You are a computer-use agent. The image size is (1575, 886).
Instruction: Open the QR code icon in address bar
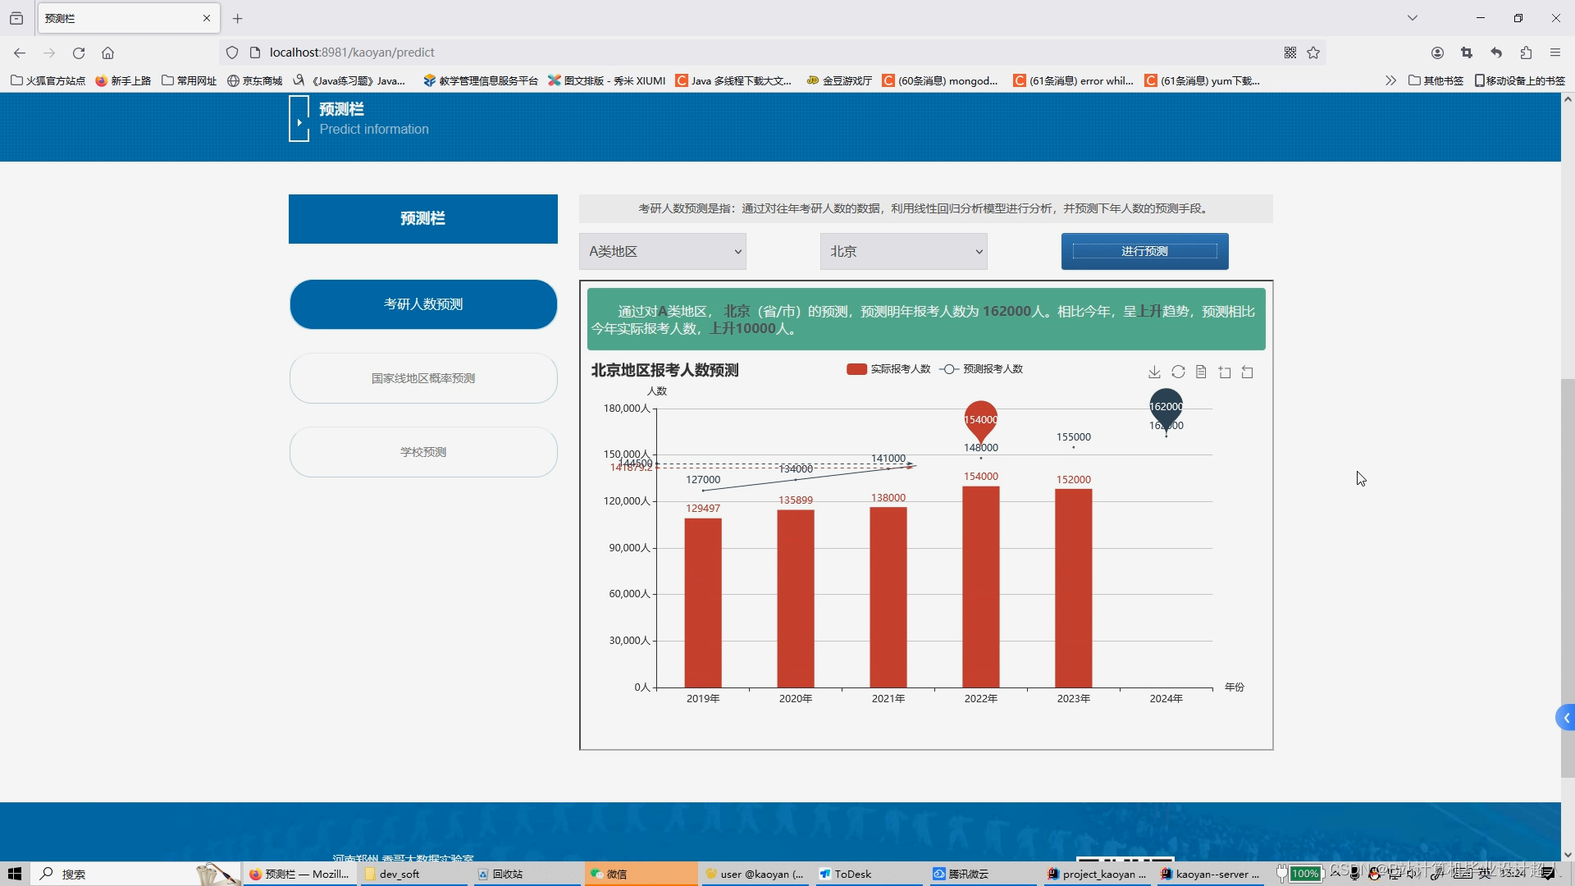tap(1290, 53)
